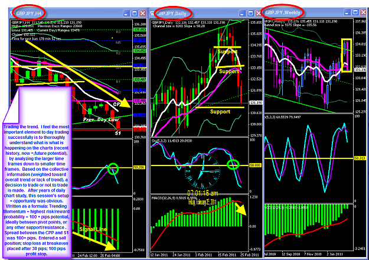Click the 135.655 price label on Daily chart

click(256, 22)
